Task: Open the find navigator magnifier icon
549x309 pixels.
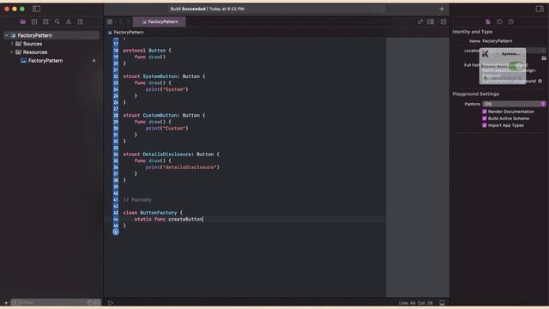Action: [57, 21]
